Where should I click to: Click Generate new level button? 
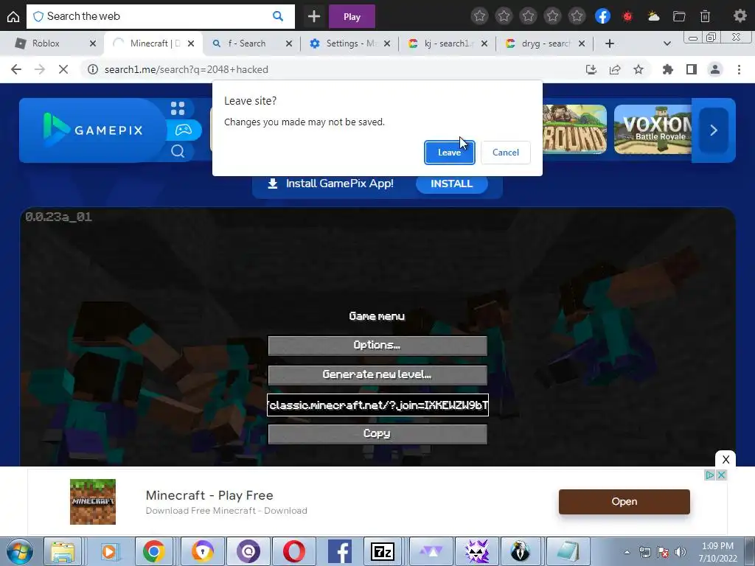[x=377, y=375]
